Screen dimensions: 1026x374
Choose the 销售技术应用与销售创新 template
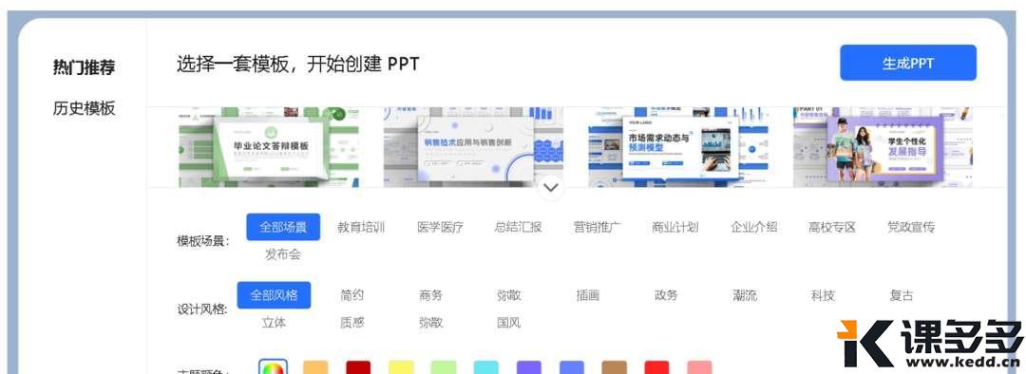point(473,147)
